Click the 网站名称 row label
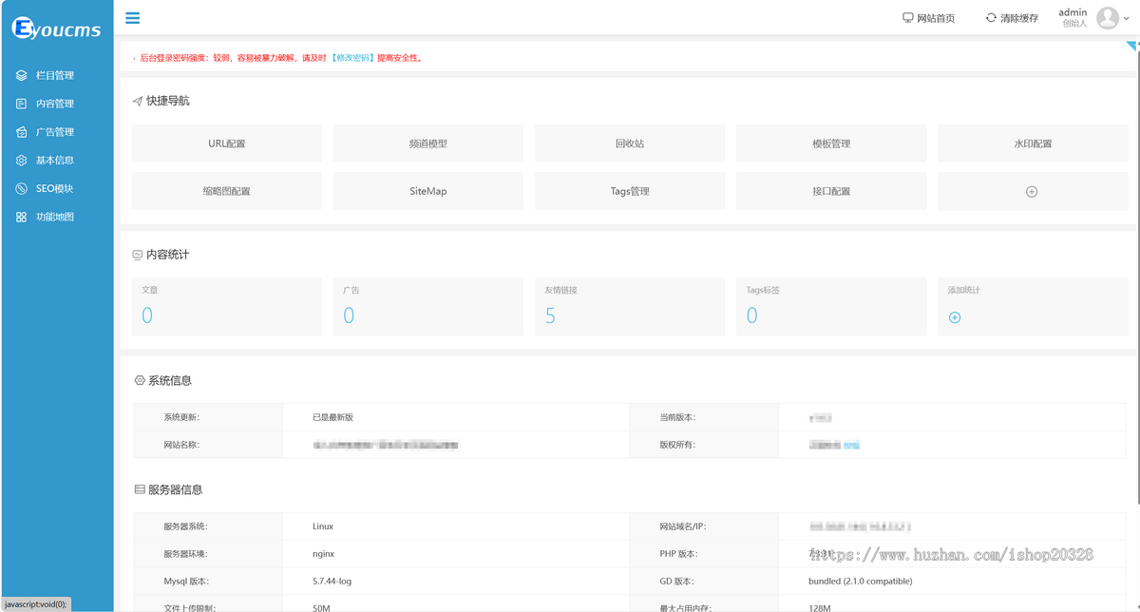The height and width of the screenshot is (612, 1140). coord(181,445)
